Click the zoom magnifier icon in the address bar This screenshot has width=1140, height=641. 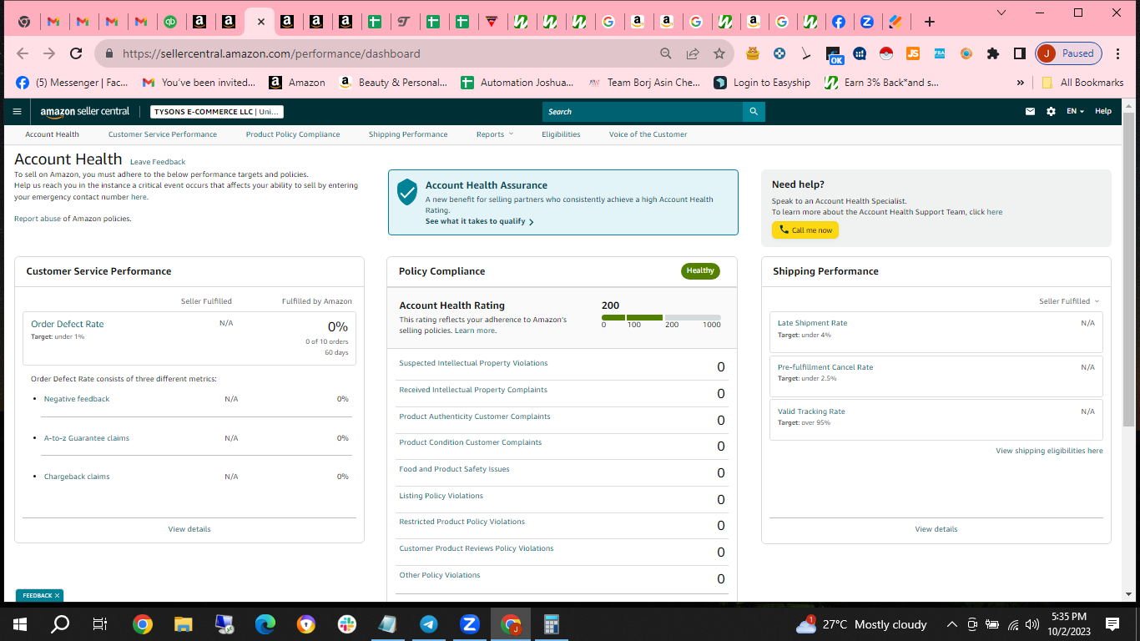pyautogui.click(x=666, y=53)
